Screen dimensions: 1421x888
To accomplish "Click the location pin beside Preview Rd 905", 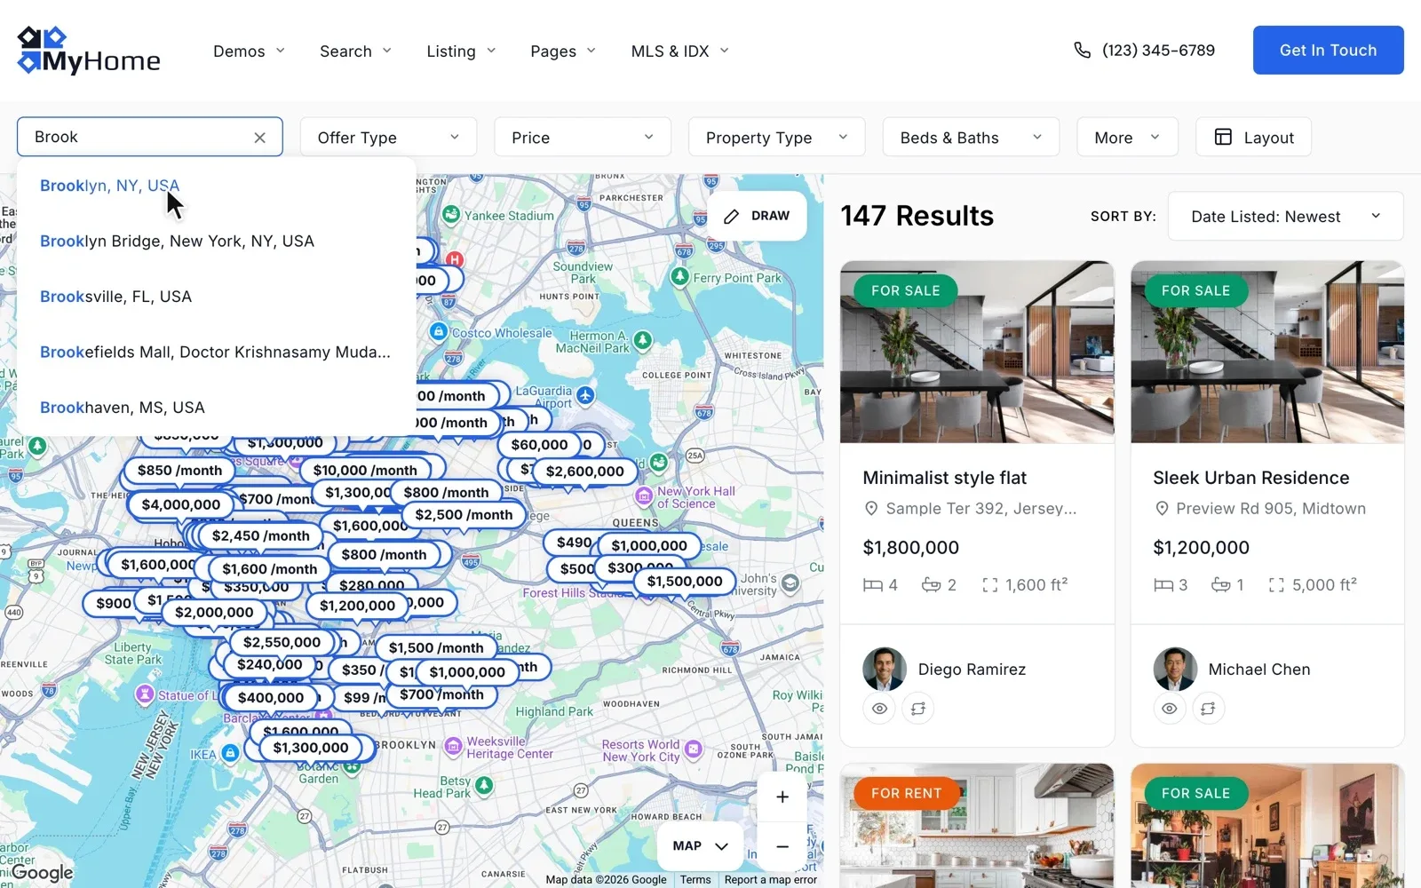I will tap(1162, 509).
